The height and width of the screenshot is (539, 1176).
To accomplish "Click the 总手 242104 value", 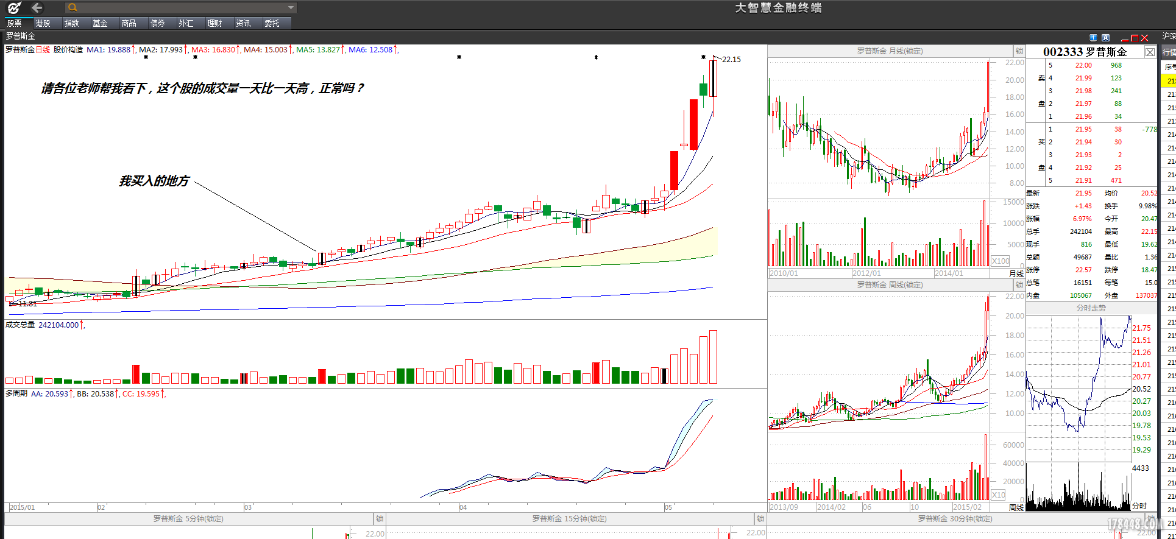I will point(1081,231).
